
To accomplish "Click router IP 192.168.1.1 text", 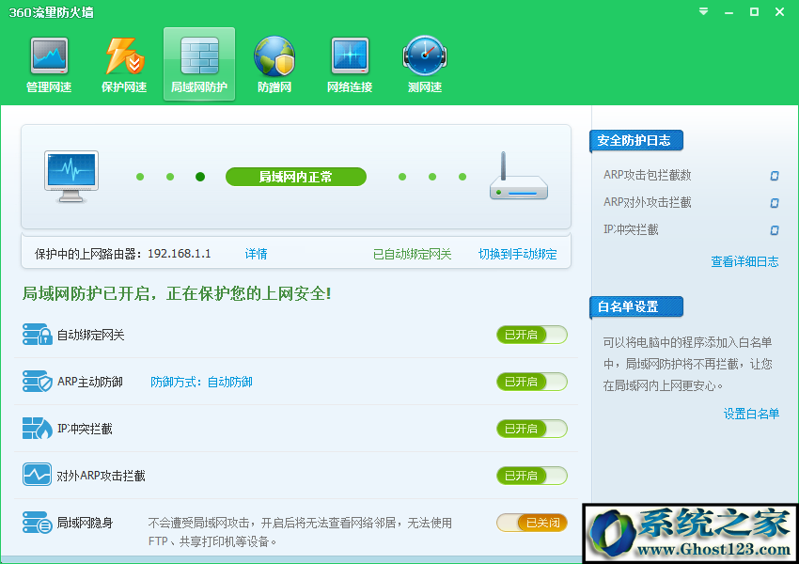I will (x=180, y=254).
